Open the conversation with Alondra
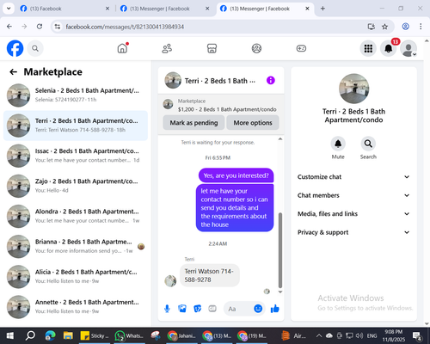This screenshot has width=430, height=344. click(76, 216)
